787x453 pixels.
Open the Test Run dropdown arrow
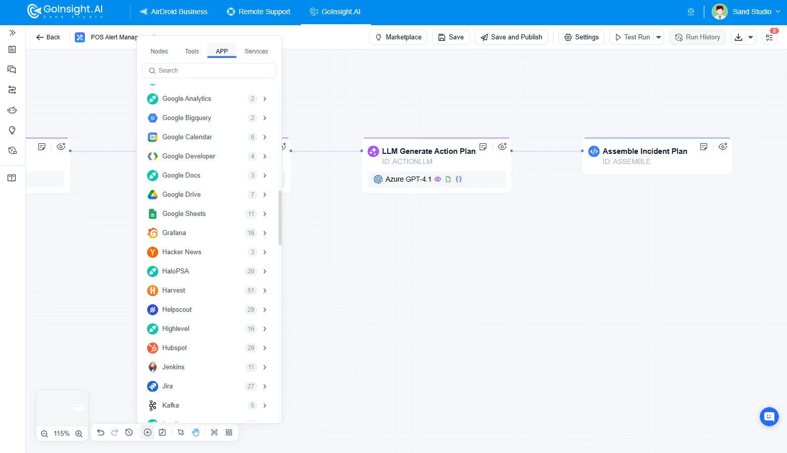pos(659,37)
